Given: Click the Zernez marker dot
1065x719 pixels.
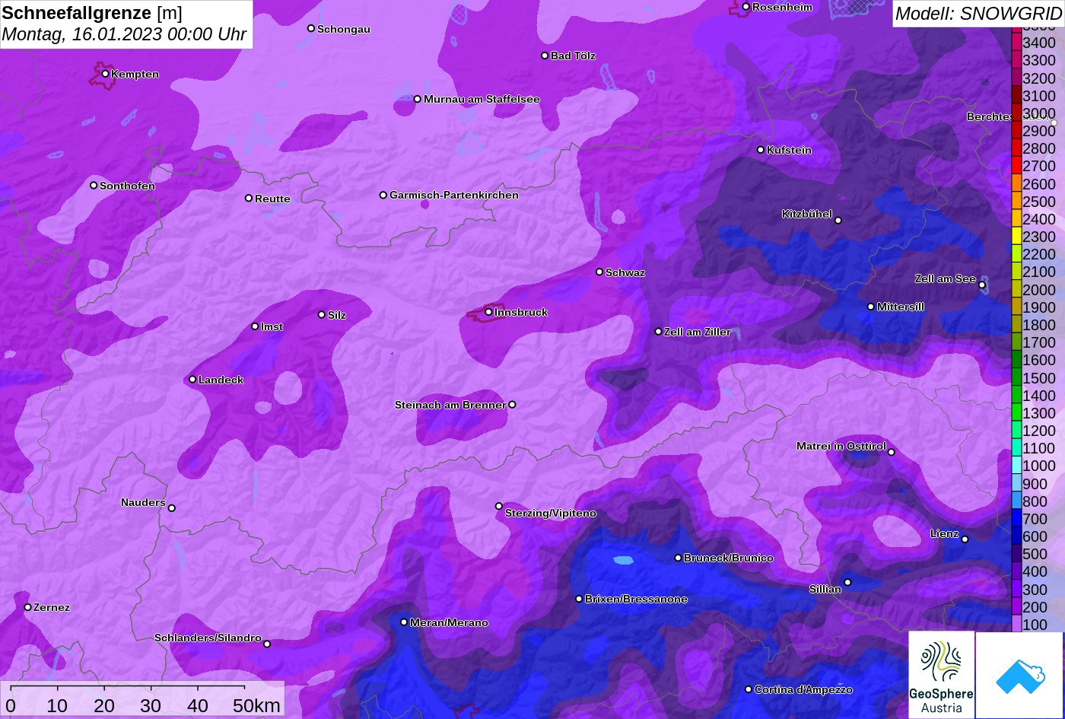Looking at the screenshot, I should (27, 607).
